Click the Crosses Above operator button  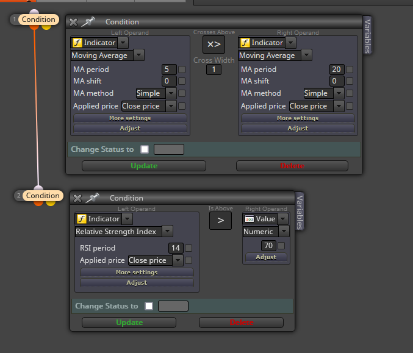(214, 45)
